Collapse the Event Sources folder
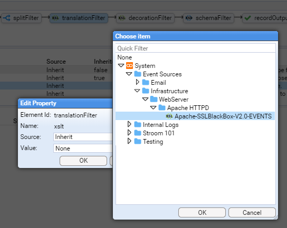 click(129, 74)
